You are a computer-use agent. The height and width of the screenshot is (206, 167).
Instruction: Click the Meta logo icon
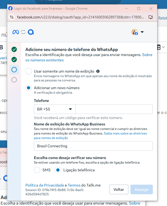pyautogui.click(x=16, y=32)
